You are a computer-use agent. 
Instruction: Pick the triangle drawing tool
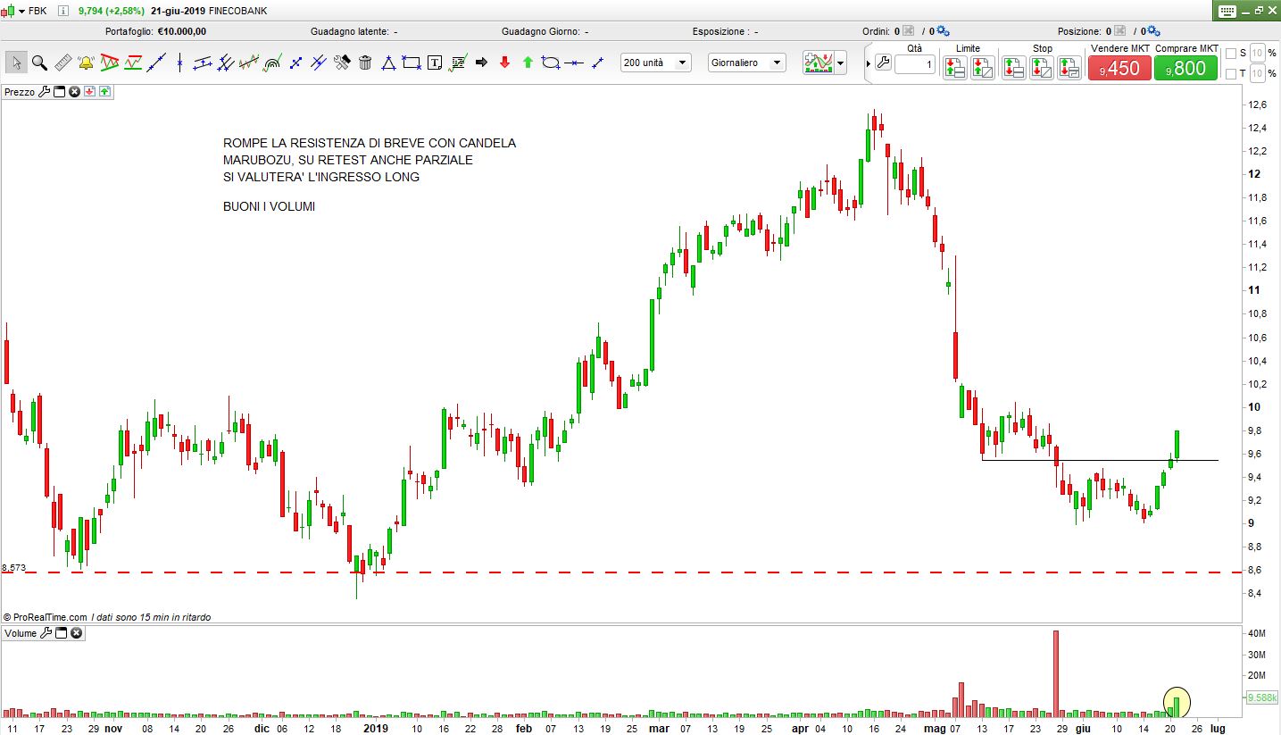pos(388,63)
